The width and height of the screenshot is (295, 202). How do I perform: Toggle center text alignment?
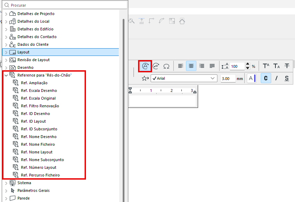point(191,66)
